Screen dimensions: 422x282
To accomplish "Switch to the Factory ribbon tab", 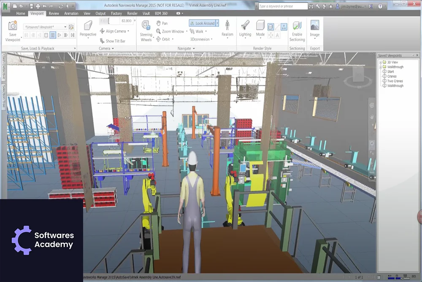I will tap(116, 13).
